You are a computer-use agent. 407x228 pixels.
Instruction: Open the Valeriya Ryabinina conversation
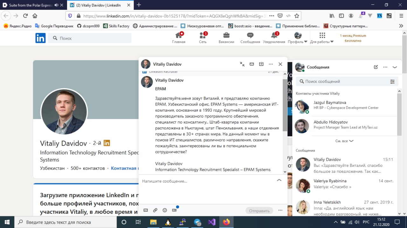[x=345, y=186]
